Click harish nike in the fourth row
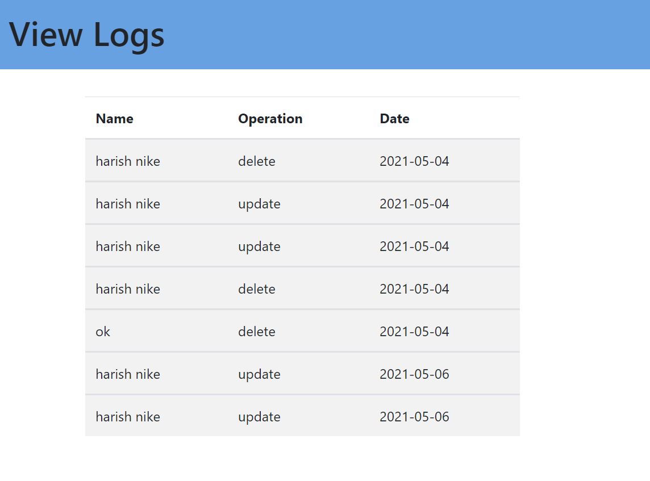Image resolution: width=650 pixels, height=481 pixels. point(128,289)
